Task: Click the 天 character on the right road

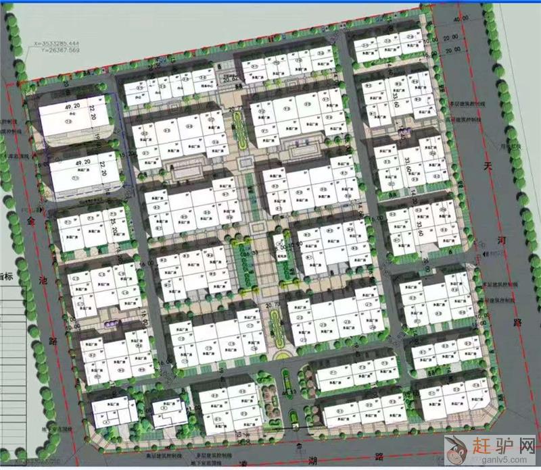Action: pyautogui.click(x=490, y=165)
